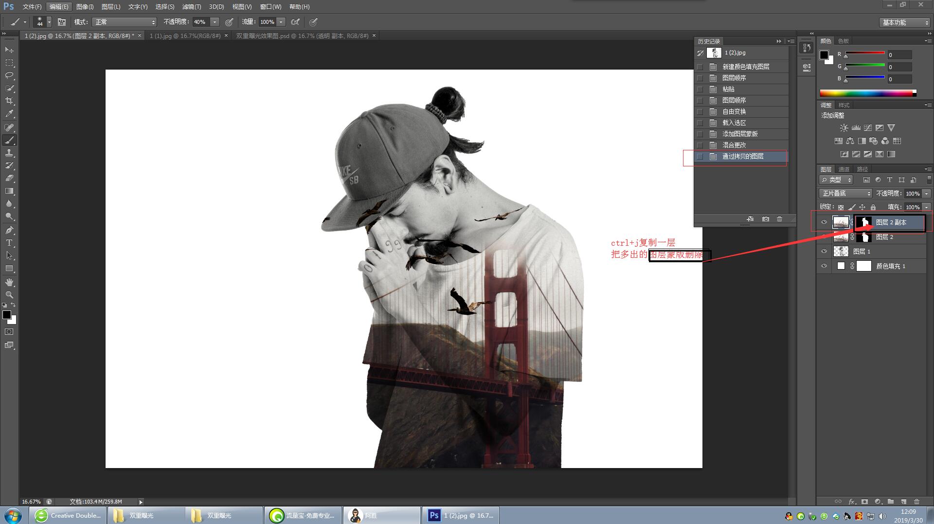This screenshot has height=524, width=934.
Task: Click the foreground color swatch in toolbar
Action: [7, 315]
